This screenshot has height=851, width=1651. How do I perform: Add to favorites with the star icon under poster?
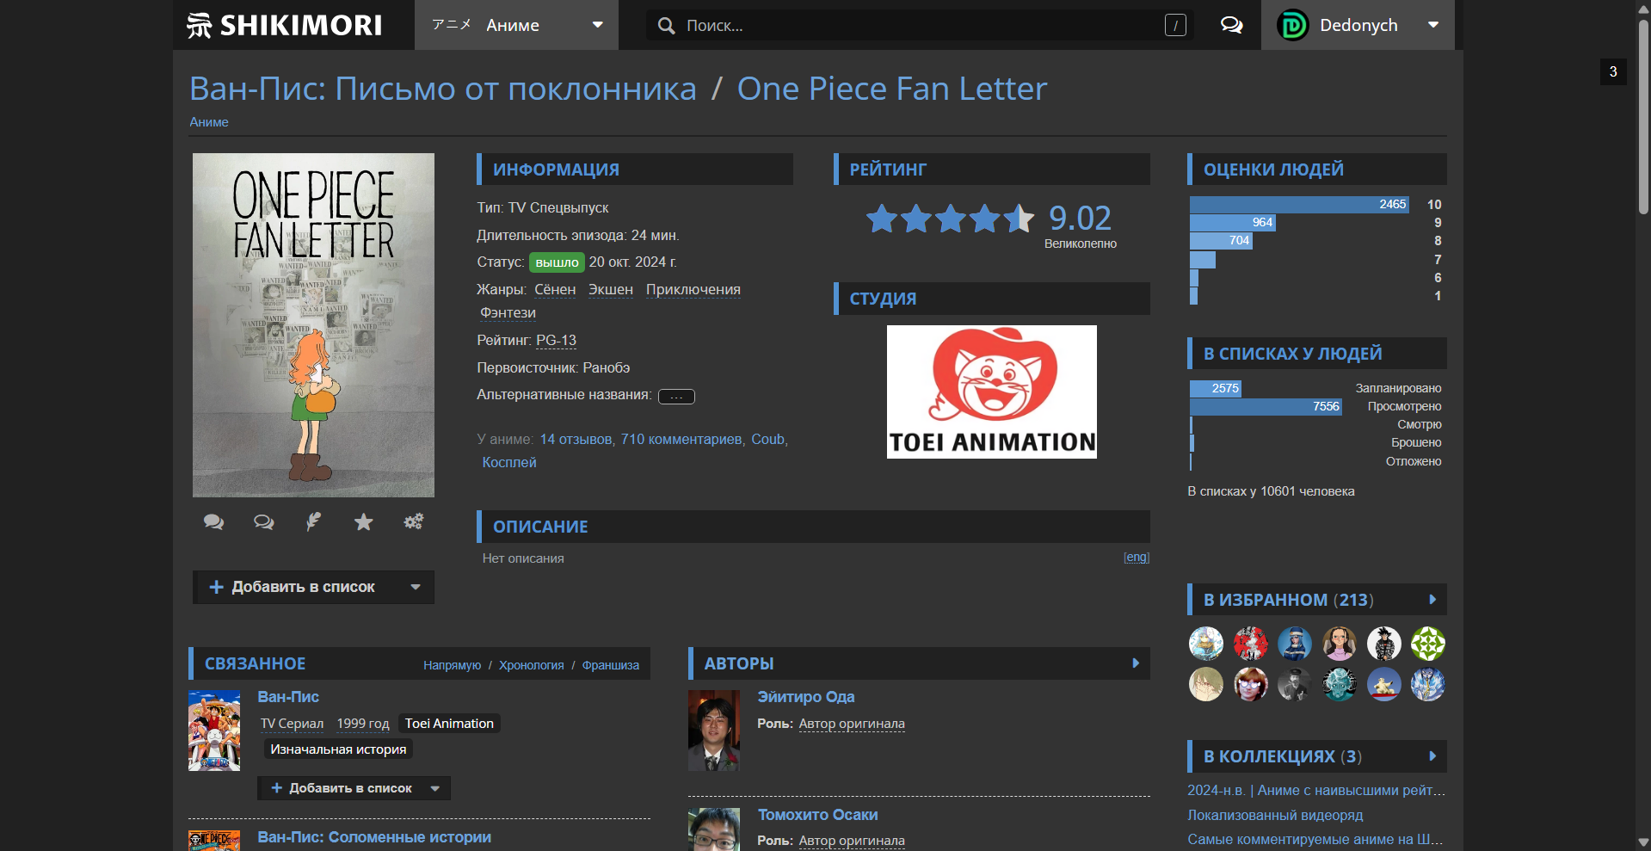(x=363, y=521)
